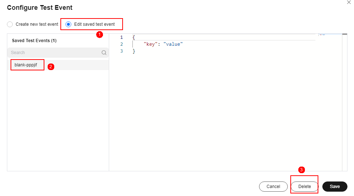354x196 pixels.
Task: Save the test event
Action: point(335,187)
